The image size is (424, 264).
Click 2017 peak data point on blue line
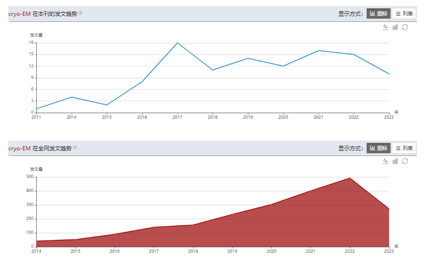tap(177, 43)
